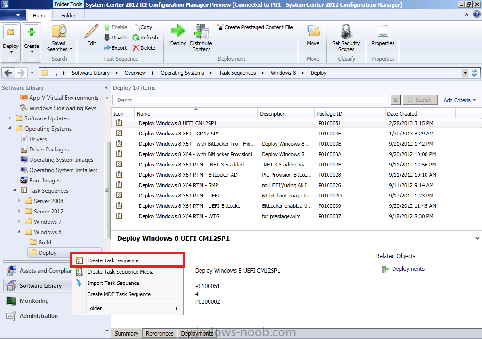Switch to the References tab
Screen dimensions: 482x339
pyautogui.click(x=160, y=333)
